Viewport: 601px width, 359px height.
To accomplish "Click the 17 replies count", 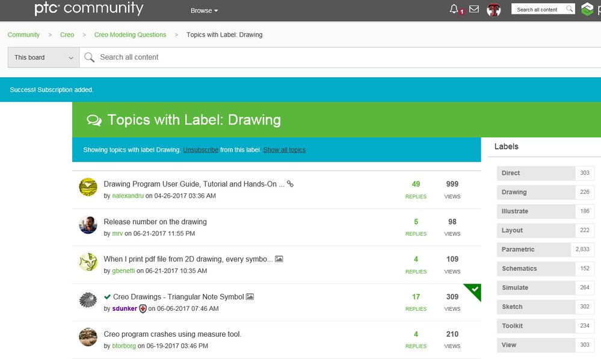I will click(416, 297).
